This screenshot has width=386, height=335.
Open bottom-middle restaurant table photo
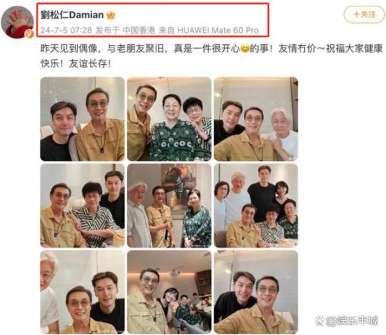pos(169,292)
